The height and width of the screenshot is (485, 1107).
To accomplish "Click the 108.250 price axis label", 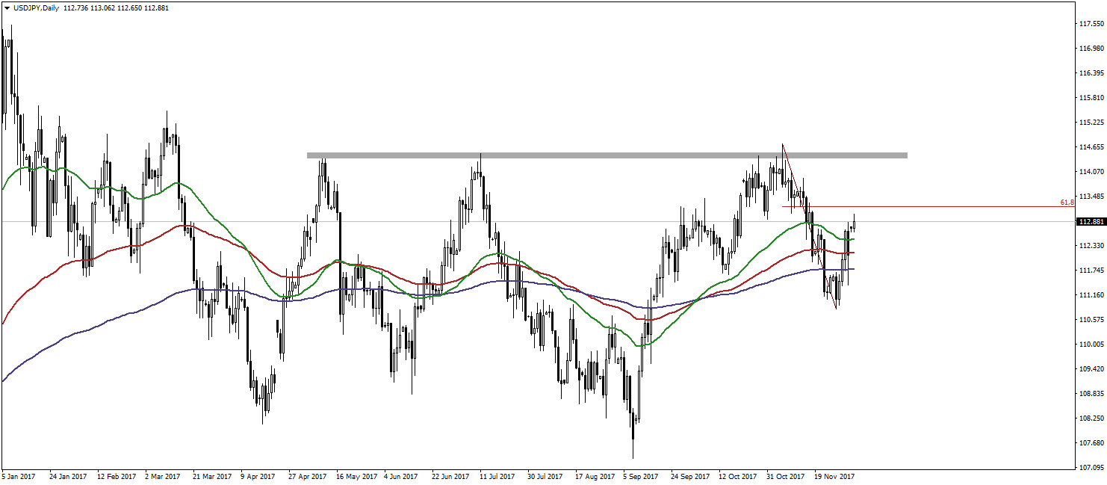I will point(1091,418).
